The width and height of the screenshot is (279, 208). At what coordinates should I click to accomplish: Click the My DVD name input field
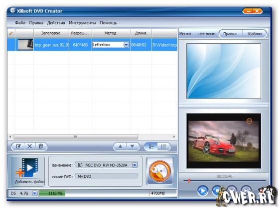[107, 176]
